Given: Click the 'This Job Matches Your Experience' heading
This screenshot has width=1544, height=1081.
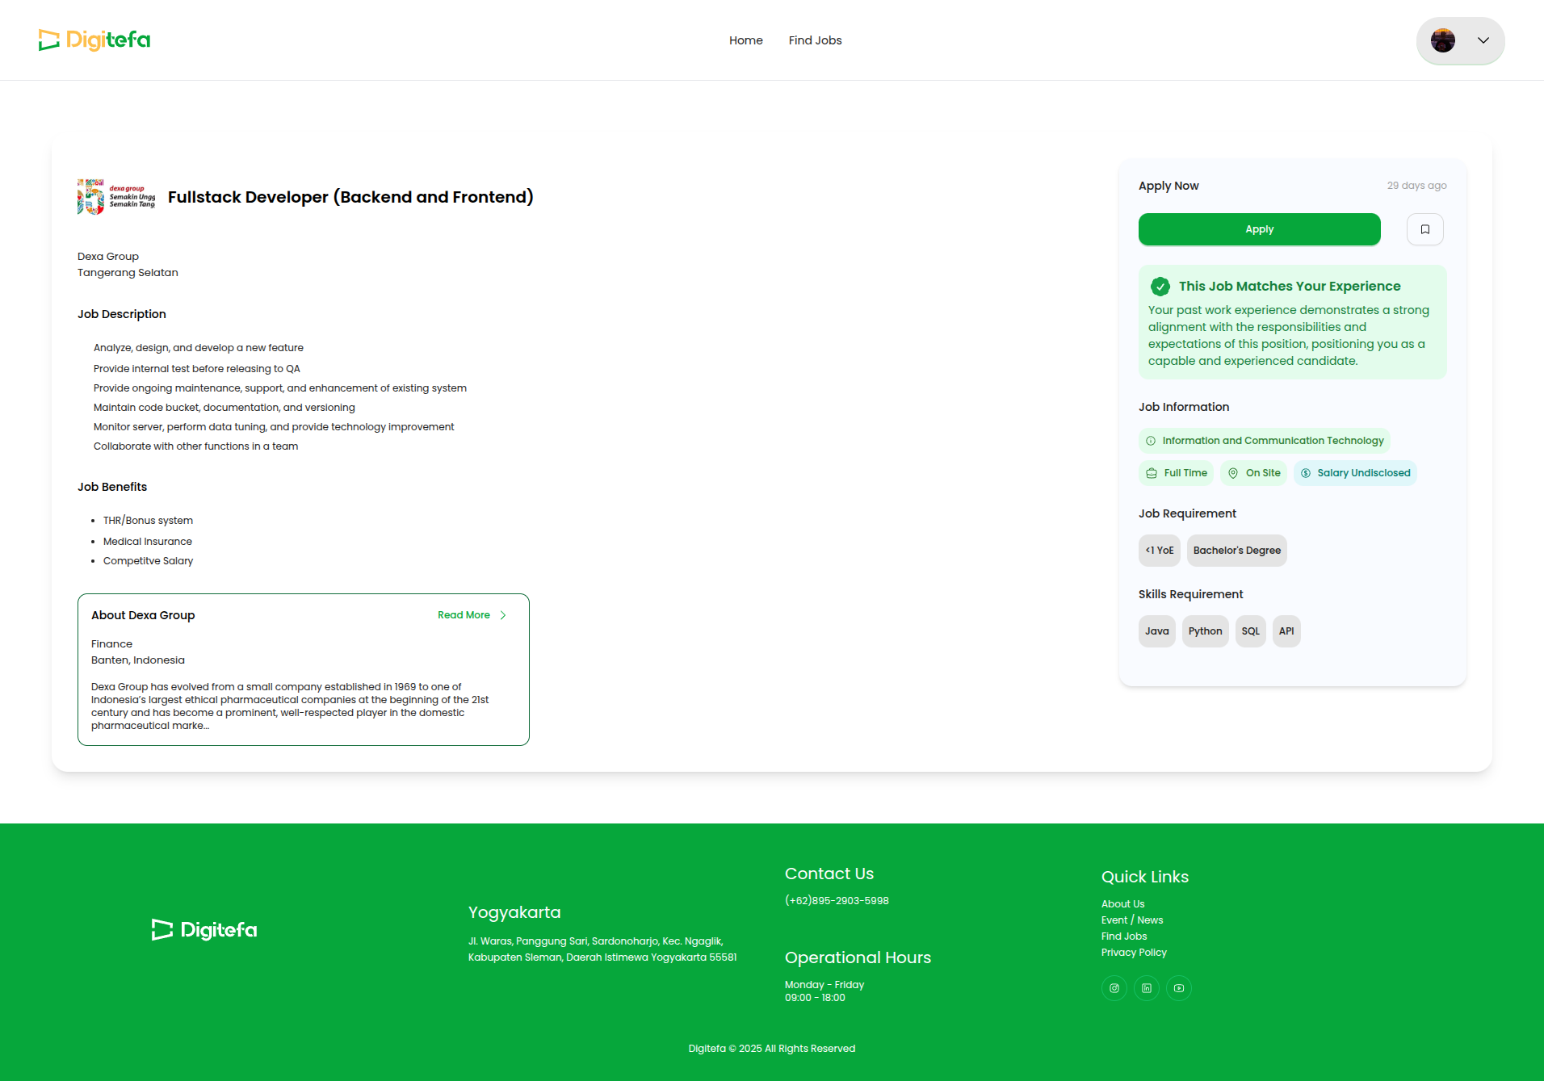Looking at the screenshot, I should 1290,286.
